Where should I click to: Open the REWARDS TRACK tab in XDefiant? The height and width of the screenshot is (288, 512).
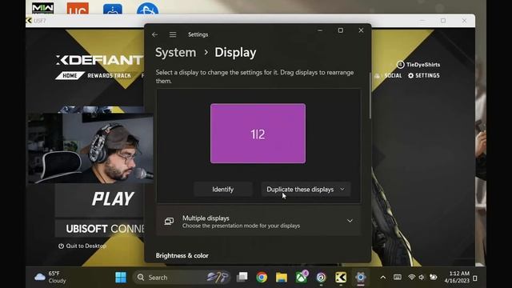click(109, 76)
